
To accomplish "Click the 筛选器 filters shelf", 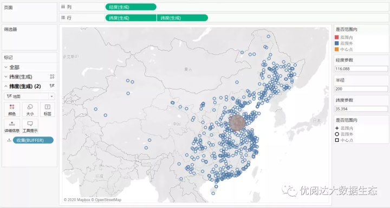I will (x=29, y=37).
